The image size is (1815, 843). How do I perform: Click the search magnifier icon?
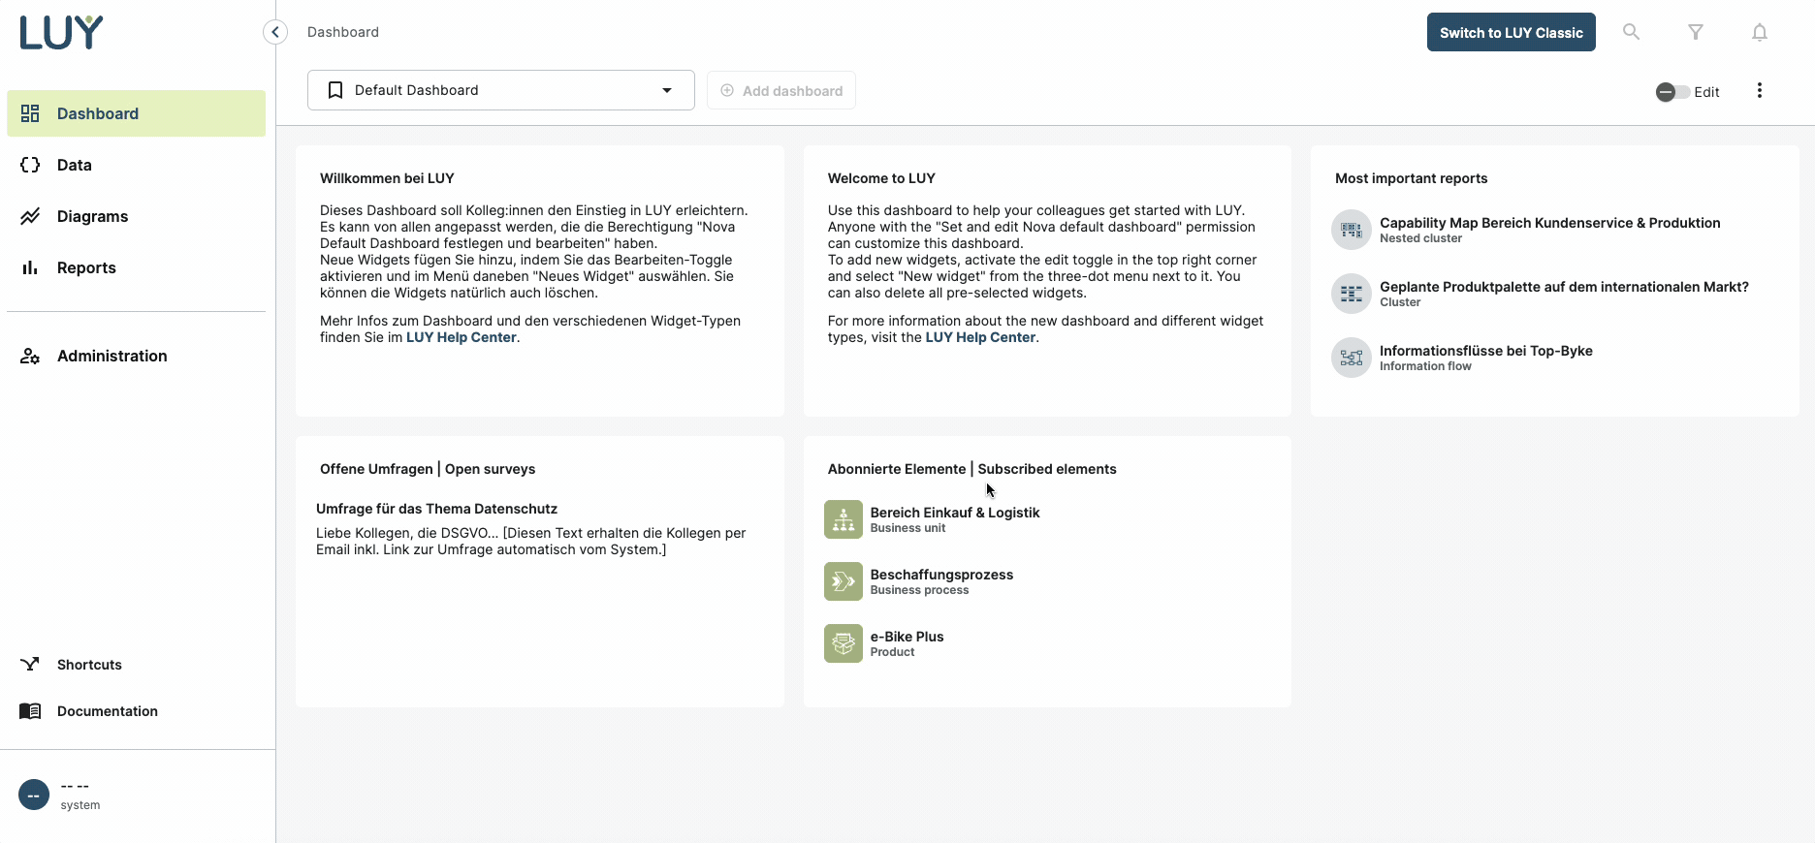(1632, 32)
